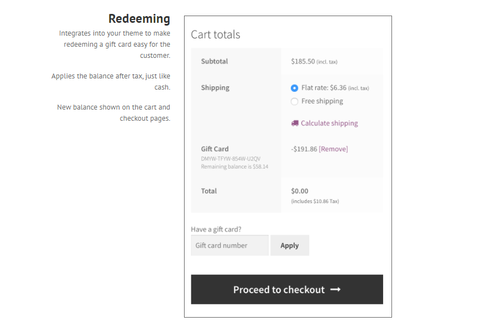Click the Flat rate $6.36 label text
Viewport: 501px width, 336px height.
[335, 88]
